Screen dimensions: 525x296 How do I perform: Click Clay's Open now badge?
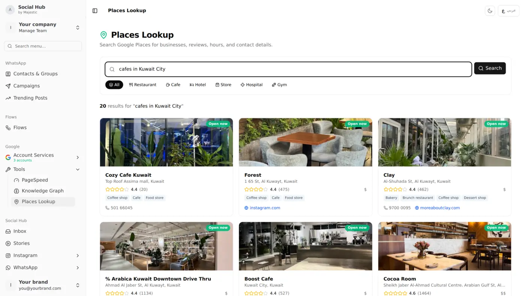click(496, 124)
